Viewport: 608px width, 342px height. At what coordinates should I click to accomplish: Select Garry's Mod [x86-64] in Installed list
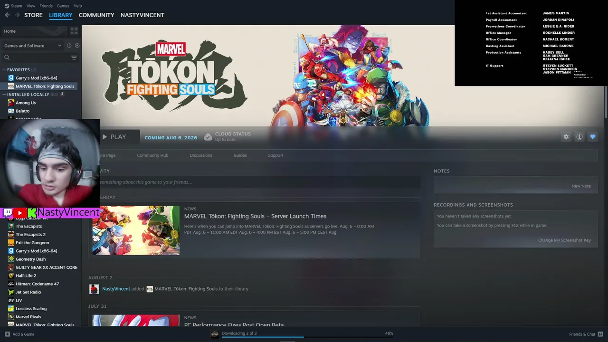click(x=36, y=251)
